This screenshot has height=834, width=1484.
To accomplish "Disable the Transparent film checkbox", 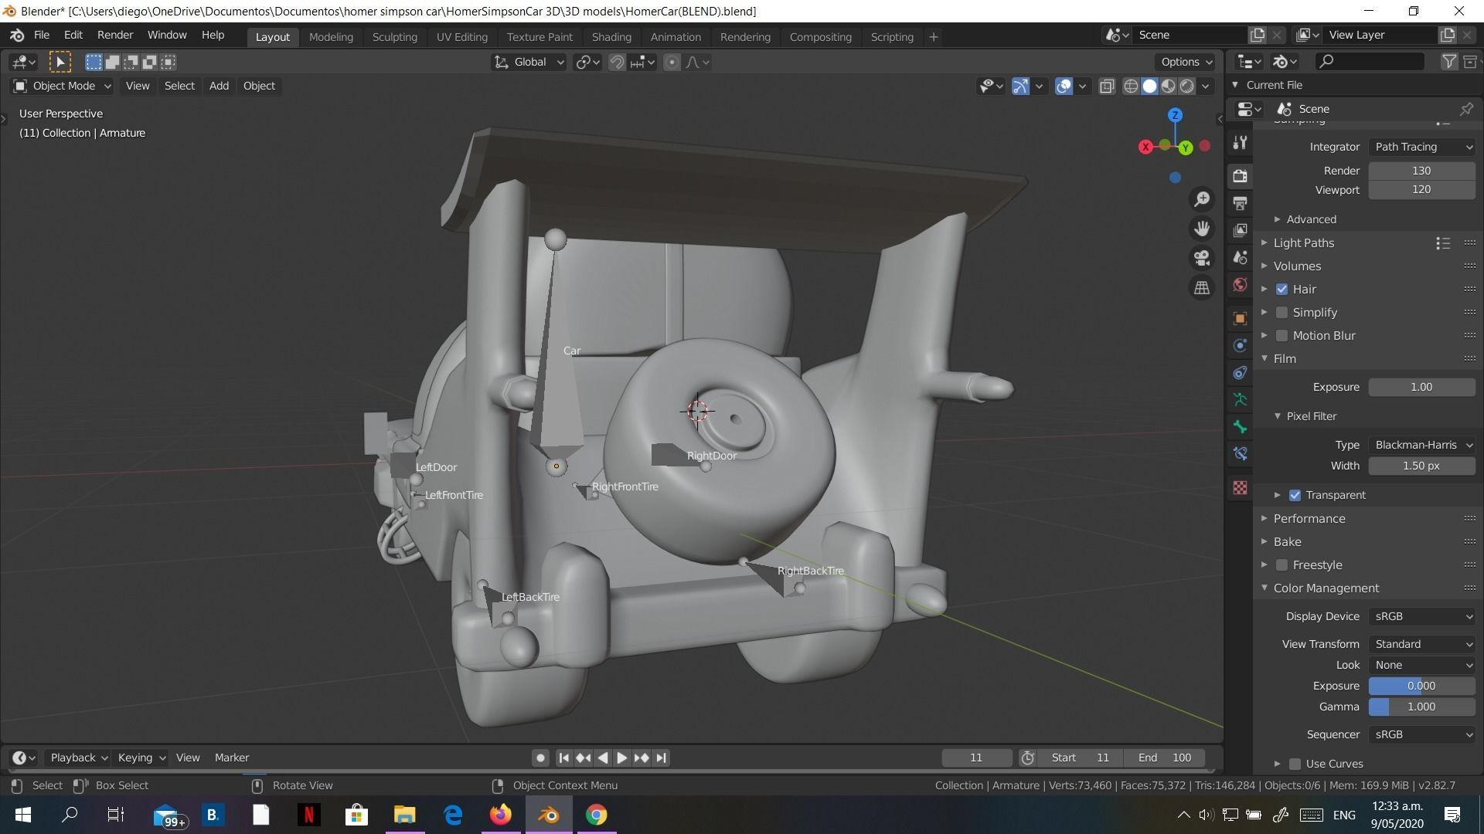I will point(1295,495).
